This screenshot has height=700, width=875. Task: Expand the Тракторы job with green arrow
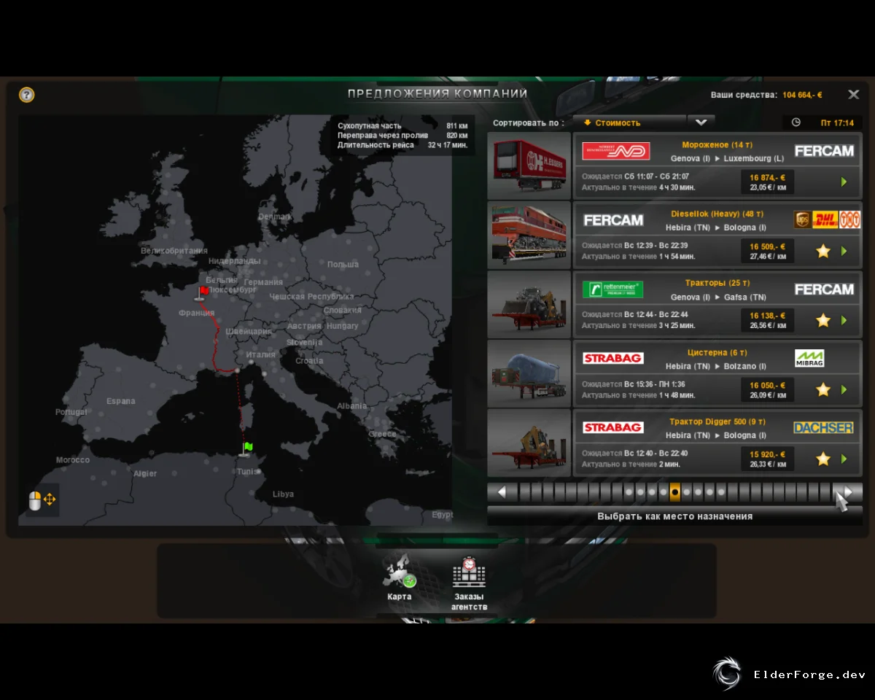coord(844,320)
